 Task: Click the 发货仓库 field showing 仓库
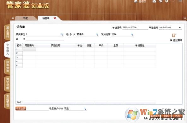tap(121, 34)
